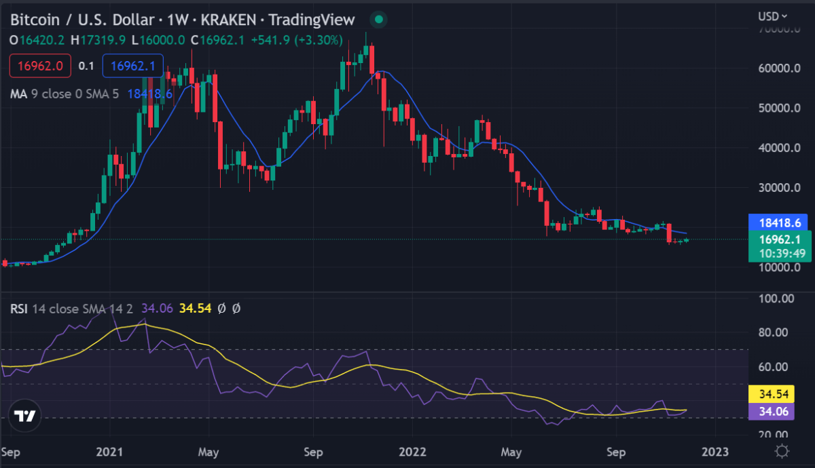Viewport: 815px width, 468px height.
Task: Select the RSI 14 close indicator legend
Action: click(73, 309)
